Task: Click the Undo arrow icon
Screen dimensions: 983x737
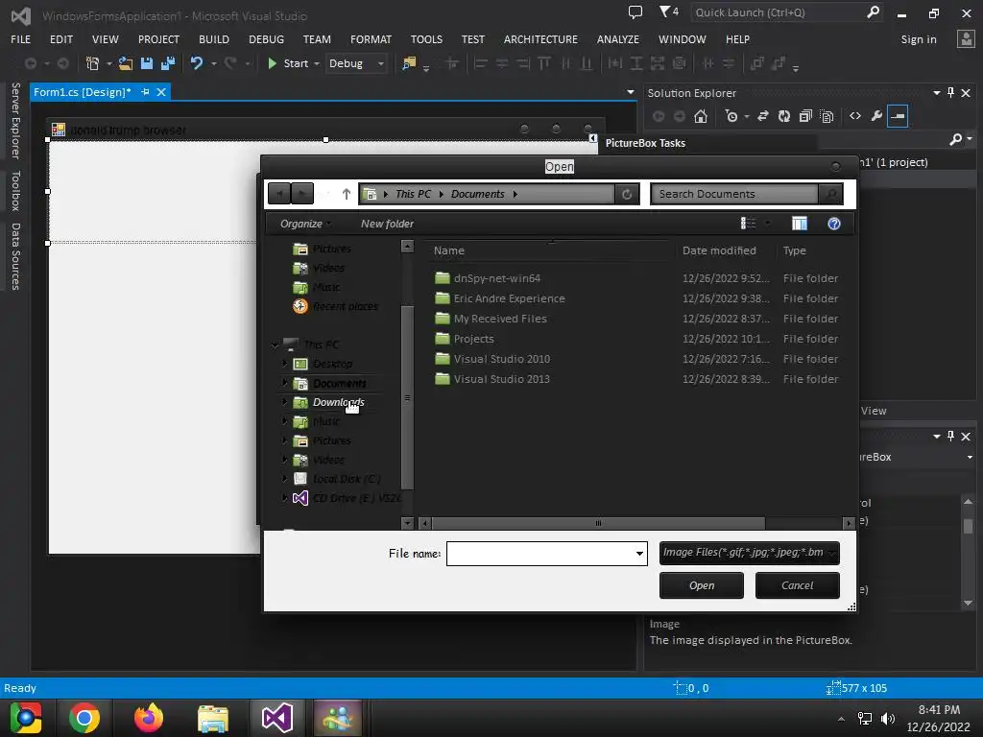Action: (197, 63)
